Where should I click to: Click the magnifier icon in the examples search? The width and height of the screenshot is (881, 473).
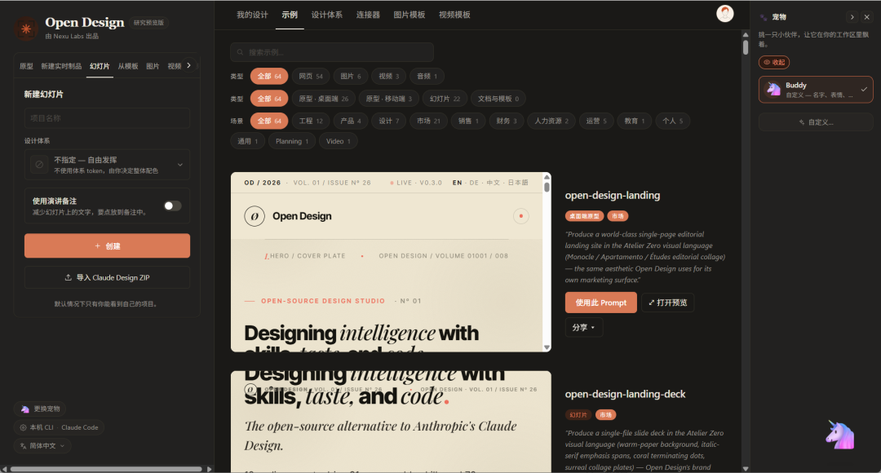[241, 52]
